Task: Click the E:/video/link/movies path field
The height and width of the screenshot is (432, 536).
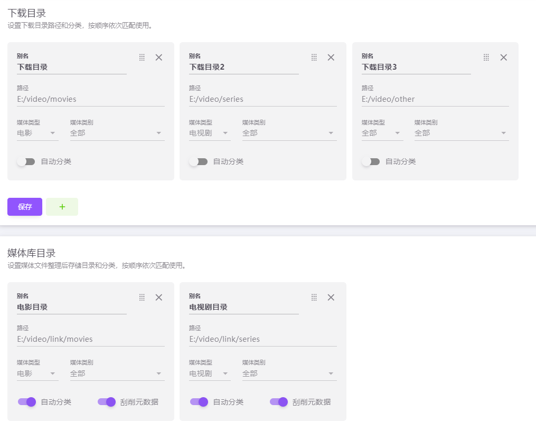Action: 90,339
